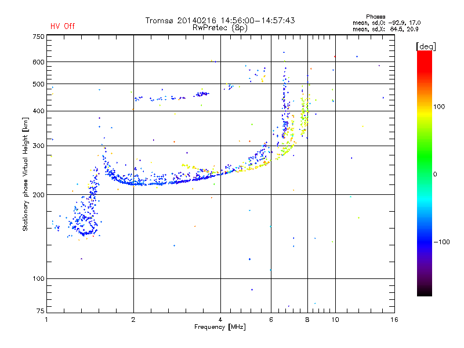The width and height of the screenshot is (464, 348).
Task: Select the plot title 'Tromsø 20140216 14:56:00-14:57:43'
Action: pyautogui.click(x=220, y=20)
